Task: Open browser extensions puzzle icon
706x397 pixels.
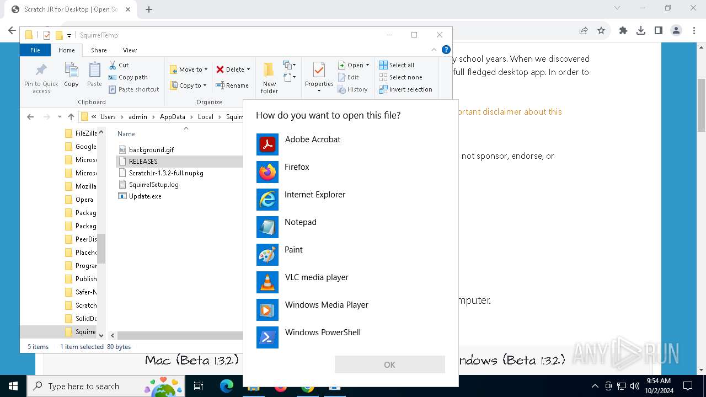Action: coord(623,31)
